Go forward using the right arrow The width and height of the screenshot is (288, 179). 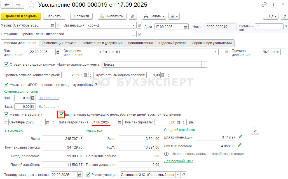(18, 5)
